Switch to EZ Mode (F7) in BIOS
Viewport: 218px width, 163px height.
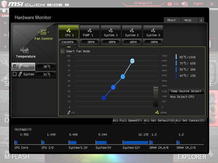tap(143, 3)
